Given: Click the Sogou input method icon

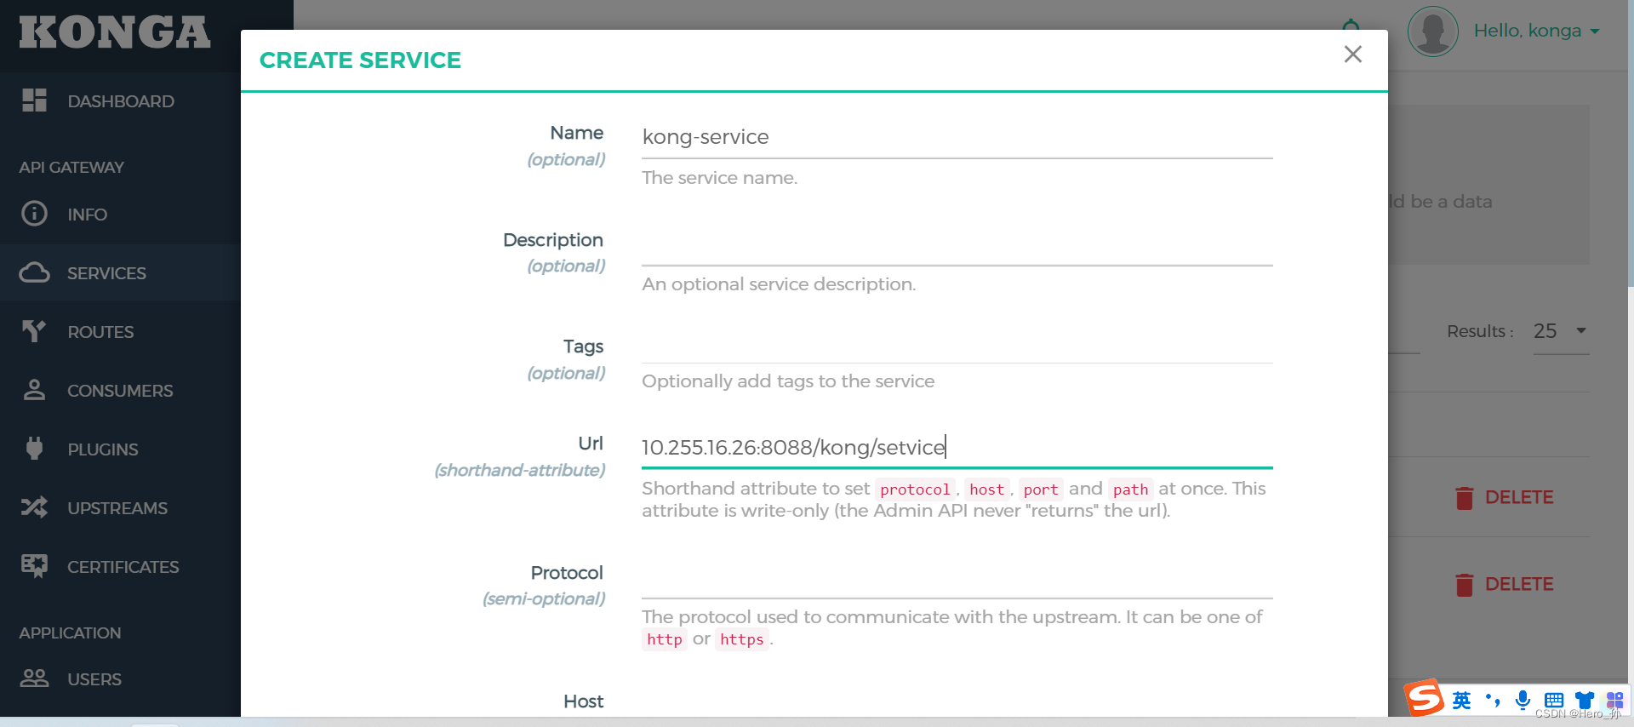Looking at the screenshot, I should [1425, 698].
